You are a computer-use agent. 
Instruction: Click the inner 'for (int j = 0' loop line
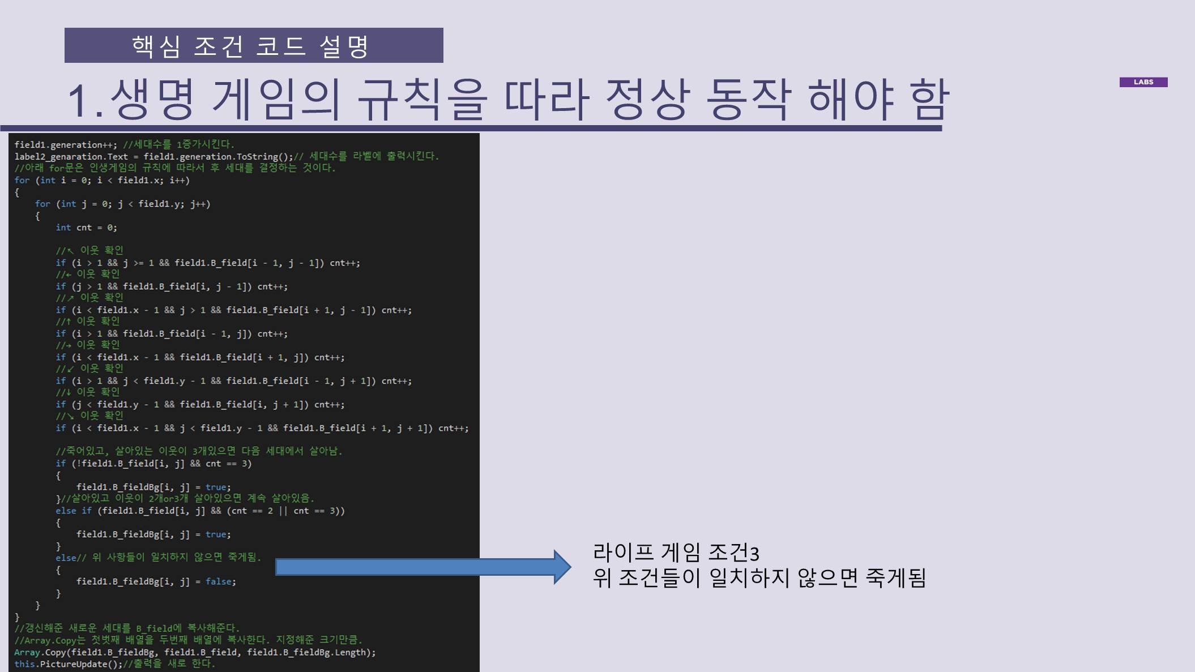click(x=122, y=204)
